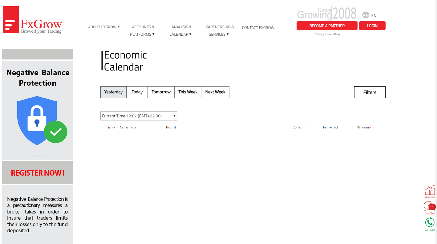The height and width of the screenshot is (244, 437).
Task: Click the REGISTER NOW link
Action: (38, 173)
